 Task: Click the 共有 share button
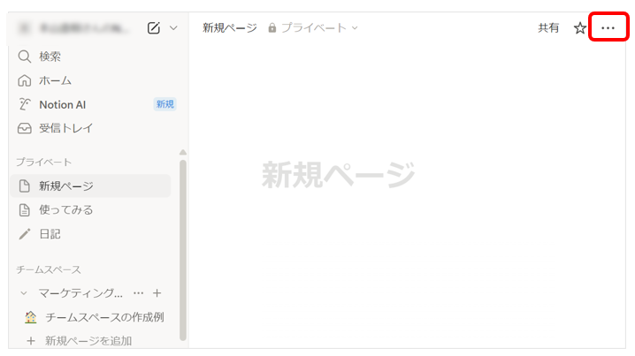coord(548,28)
